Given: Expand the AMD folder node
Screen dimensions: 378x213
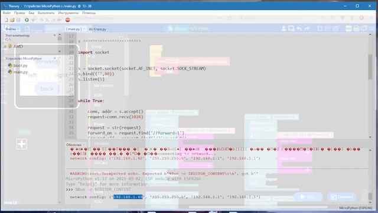Looking at the screenshot, I should (x=5, y=46).
